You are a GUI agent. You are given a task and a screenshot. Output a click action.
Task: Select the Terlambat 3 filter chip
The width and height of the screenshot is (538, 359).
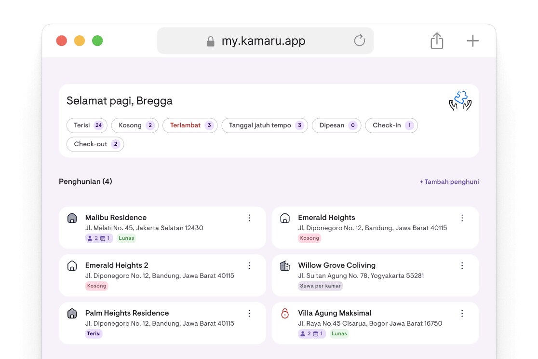coord(190,125)
